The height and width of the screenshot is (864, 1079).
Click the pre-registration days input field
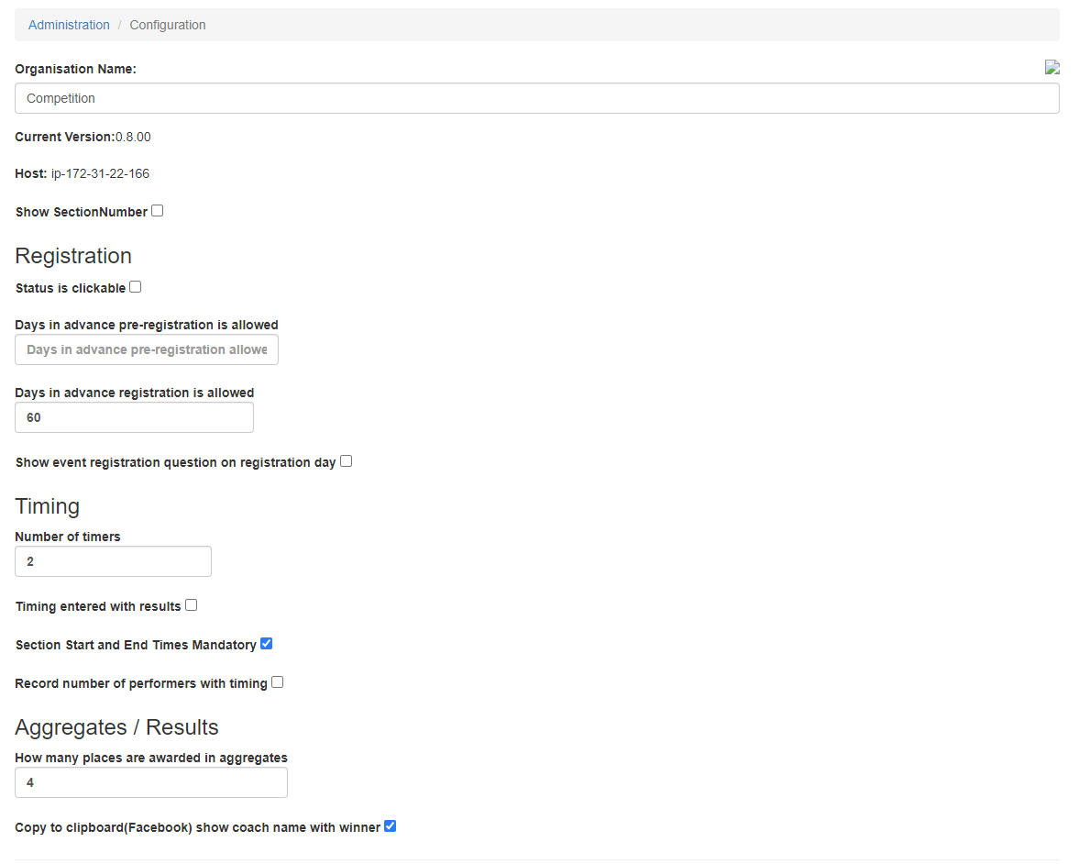click(x=147, y=349)
